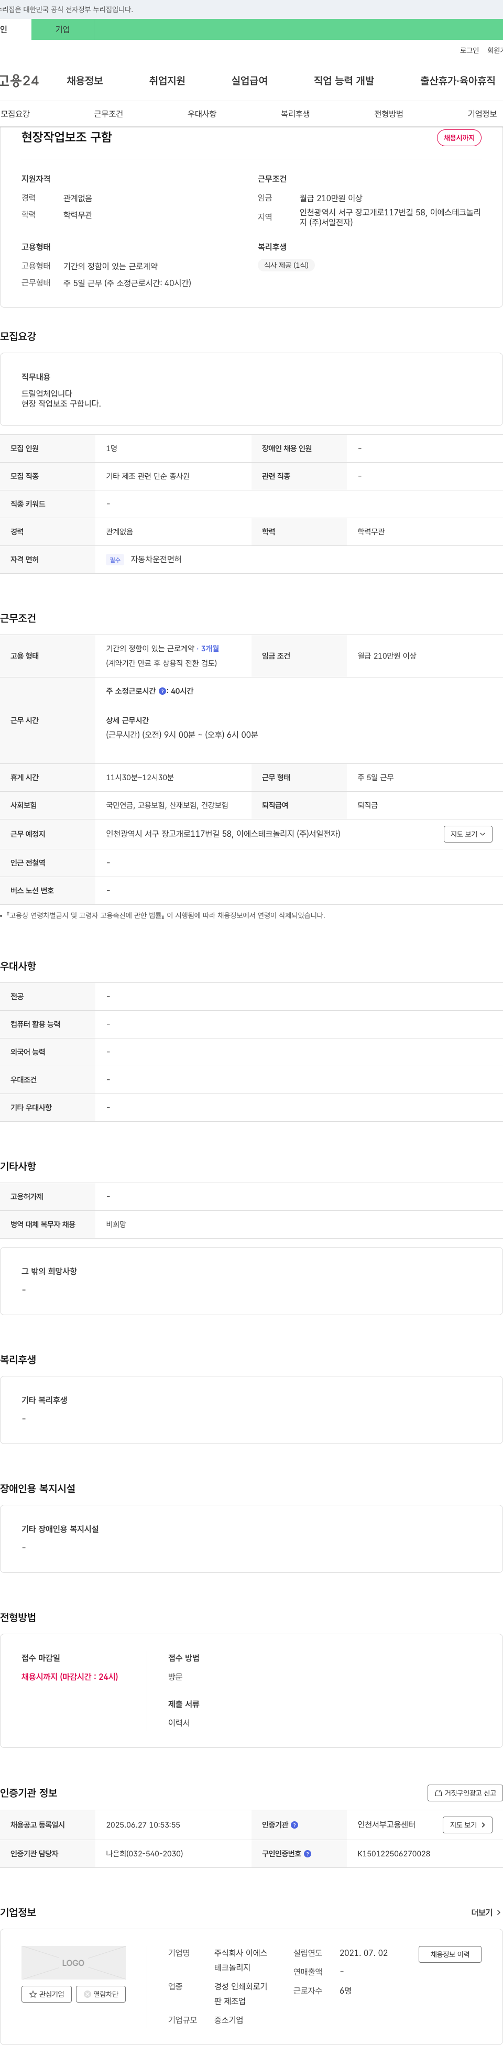Click the 필수 badge for 자동차운전면허

pyautogui.click(x=115, y=560)
